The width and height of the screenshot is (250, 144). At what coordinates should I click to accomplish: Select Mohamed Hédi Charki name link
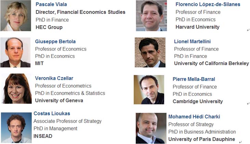click(194, 117)
